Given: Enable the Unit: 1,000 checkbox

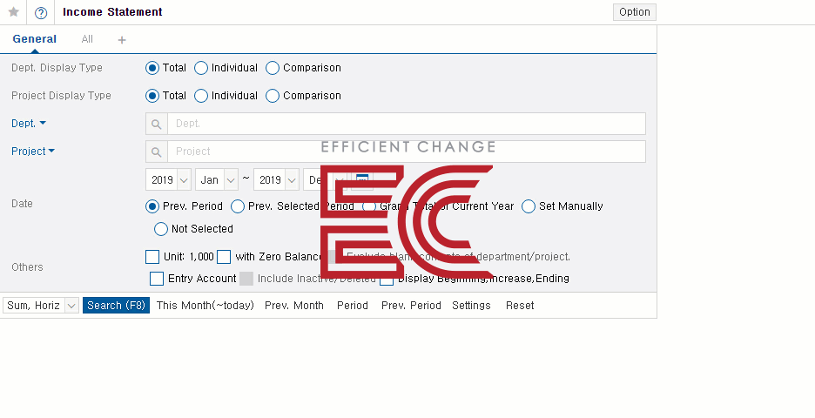Looking at the screenshot, I should (x=152, y=257).
